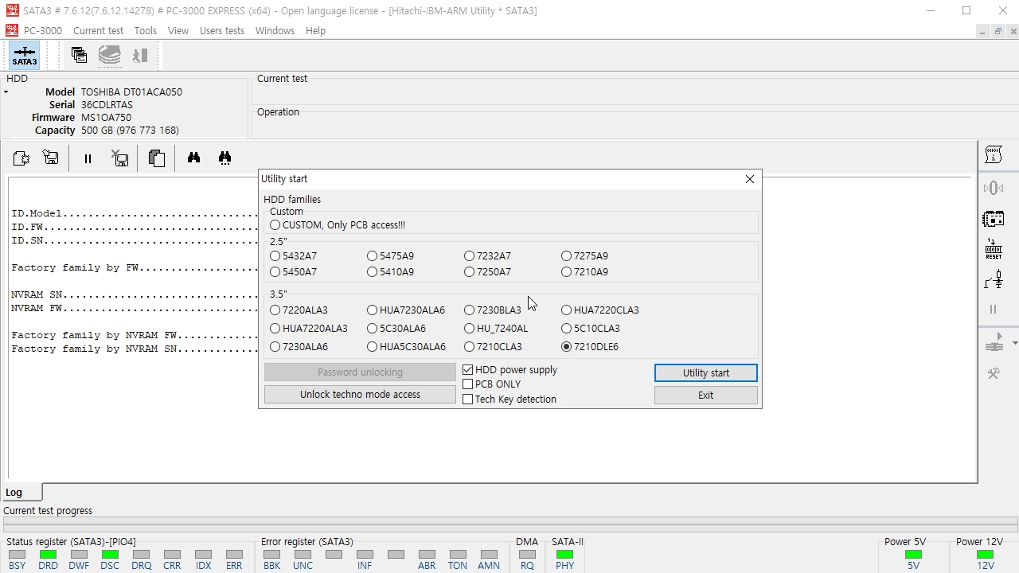Click the Utility start button
The height and width of the screenshot is (573, 1019).
tap(706, 372)
